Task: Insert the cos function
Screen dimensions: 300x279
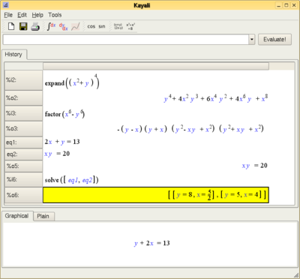Action: pyautogui.click(x=91, y=26)
